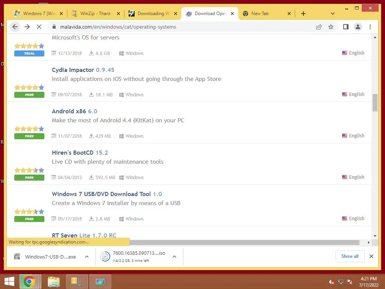The width and height of the screenshot is (385, 289).
Task: Click star rating for Windows 7 USB/DVD Tool
Action: coord(29,211)
